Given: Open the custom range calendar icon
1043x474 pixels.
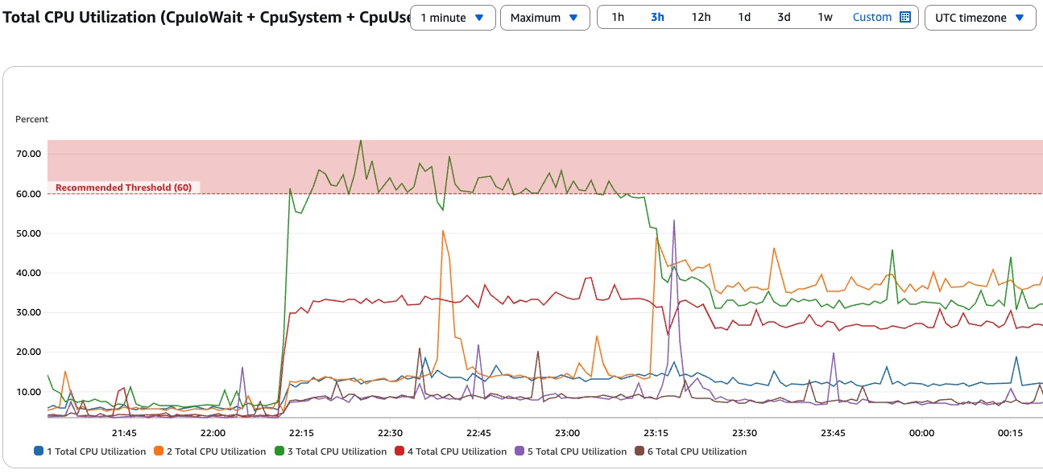Looking at the screenshot, I should click(x=904, y=17).
